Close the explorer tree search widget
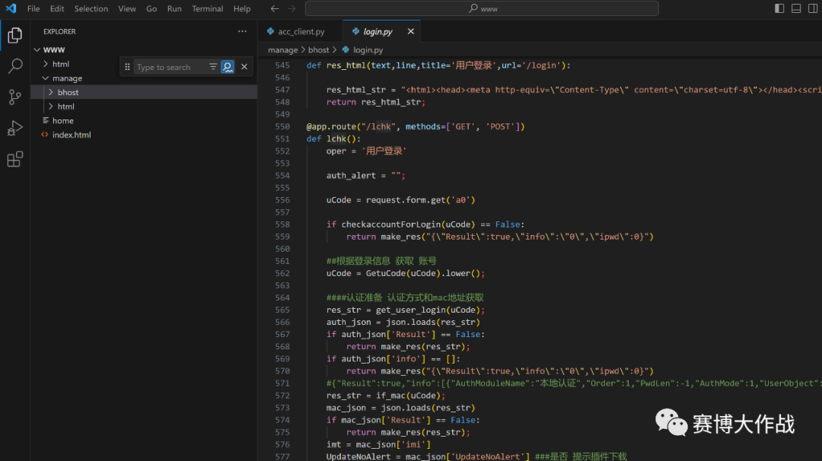 click(x=244, y=67)
